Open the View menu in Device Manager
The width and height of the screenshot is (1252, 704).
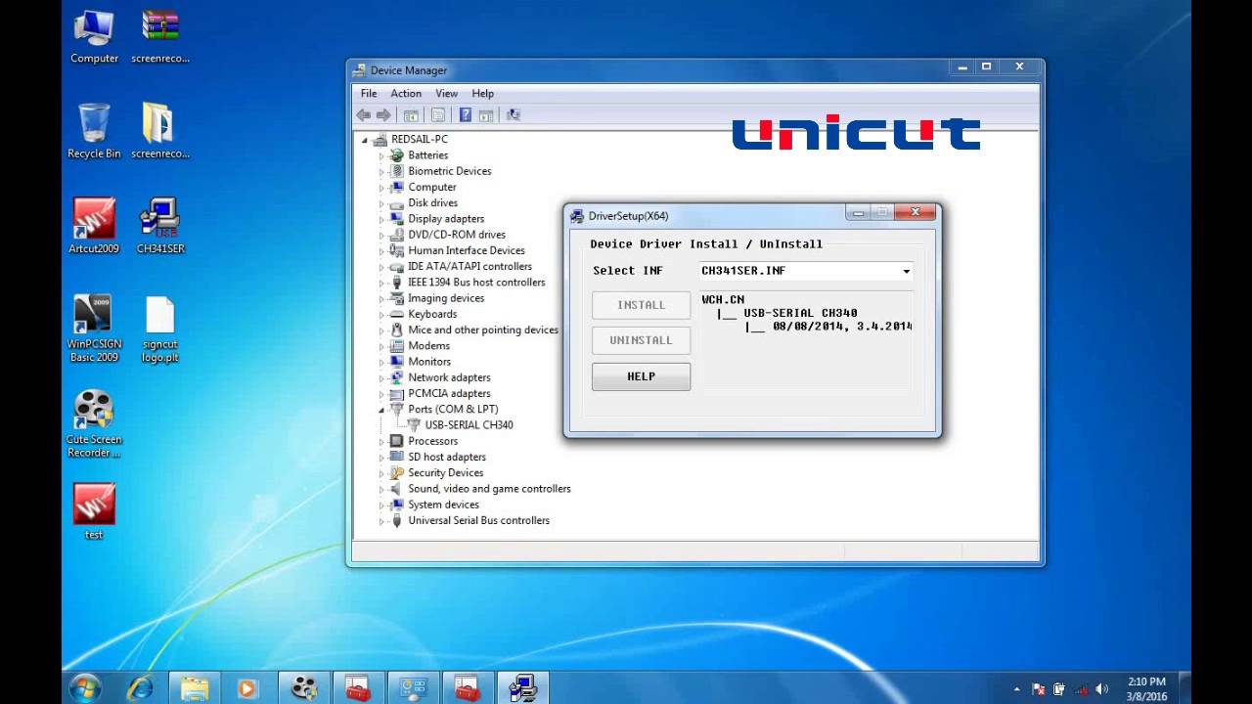point(447,94)
